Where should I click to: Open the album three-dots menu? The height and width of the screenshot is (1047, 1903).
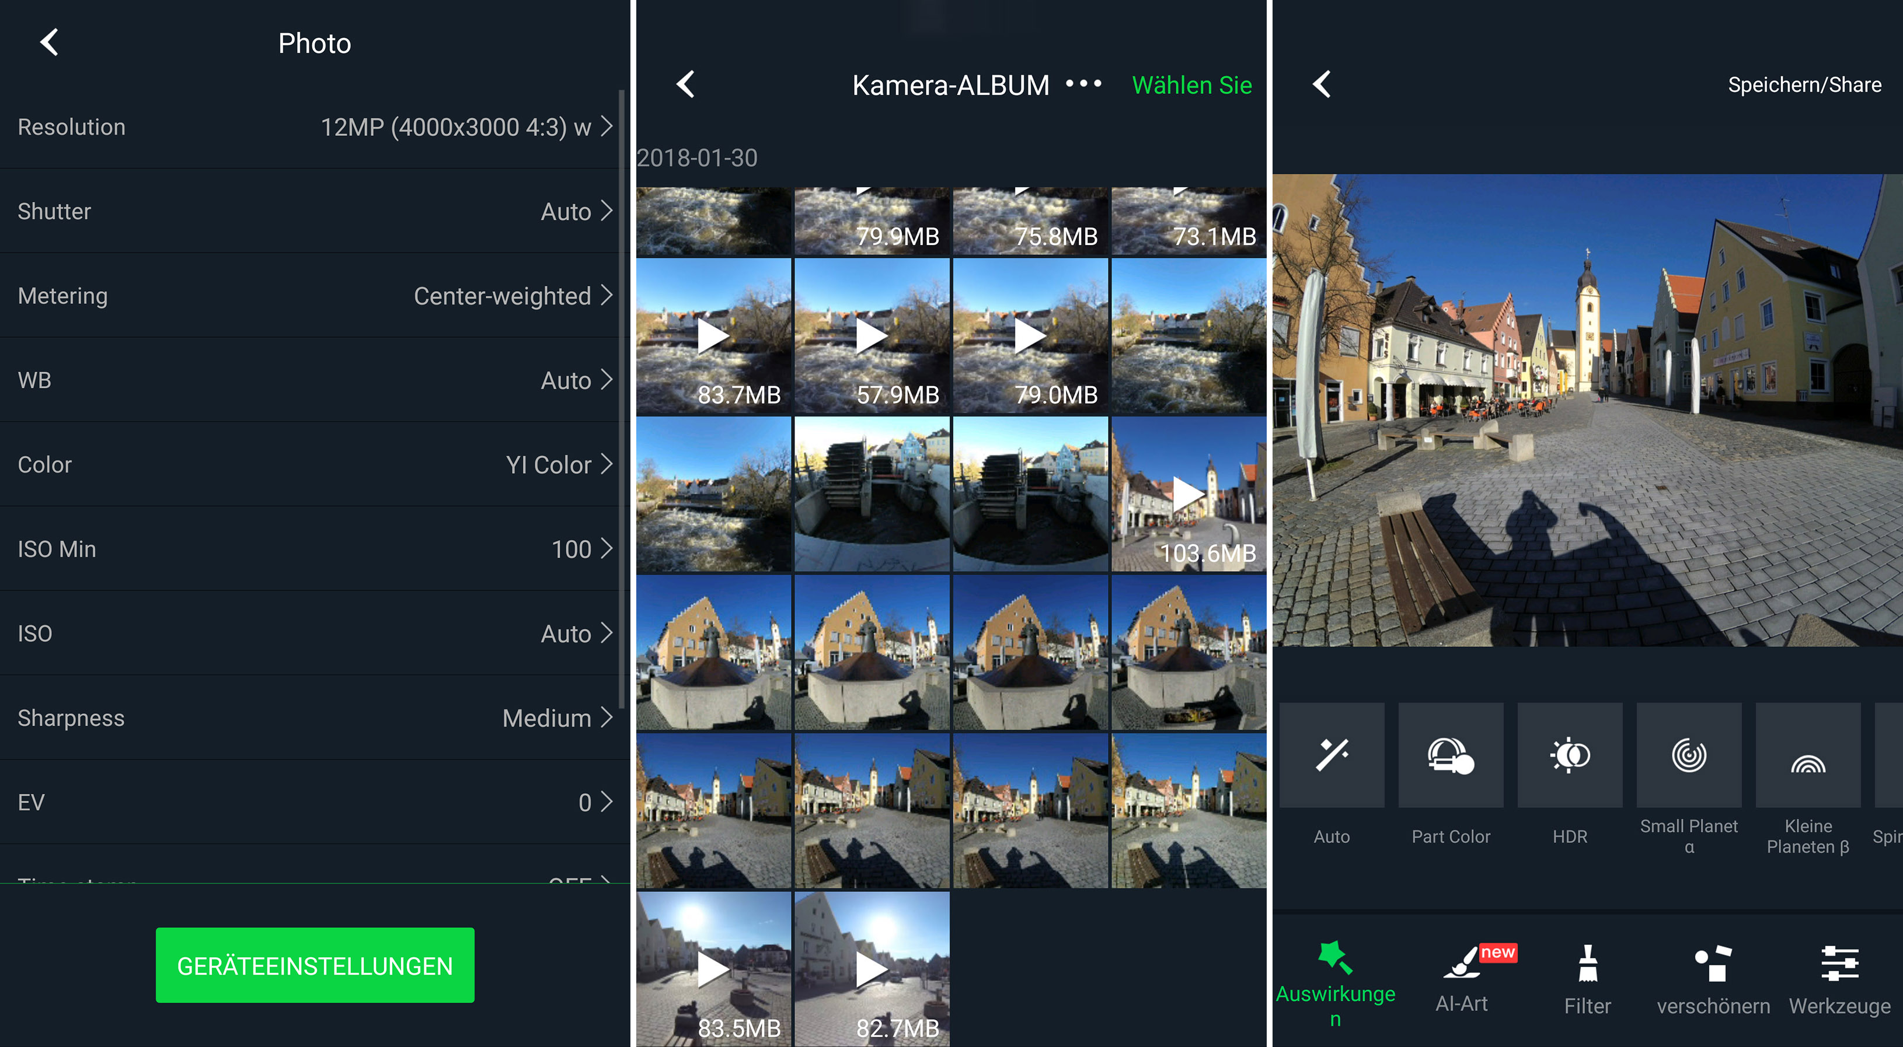tap(1083, 84)
